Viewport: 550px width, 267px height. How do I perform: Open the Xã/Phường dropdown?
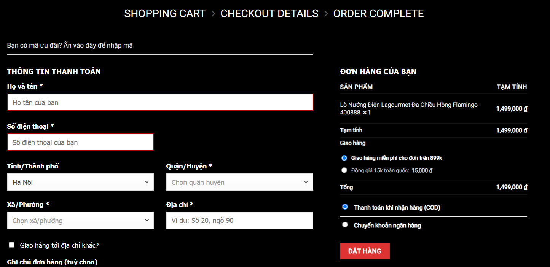(80, 221)
